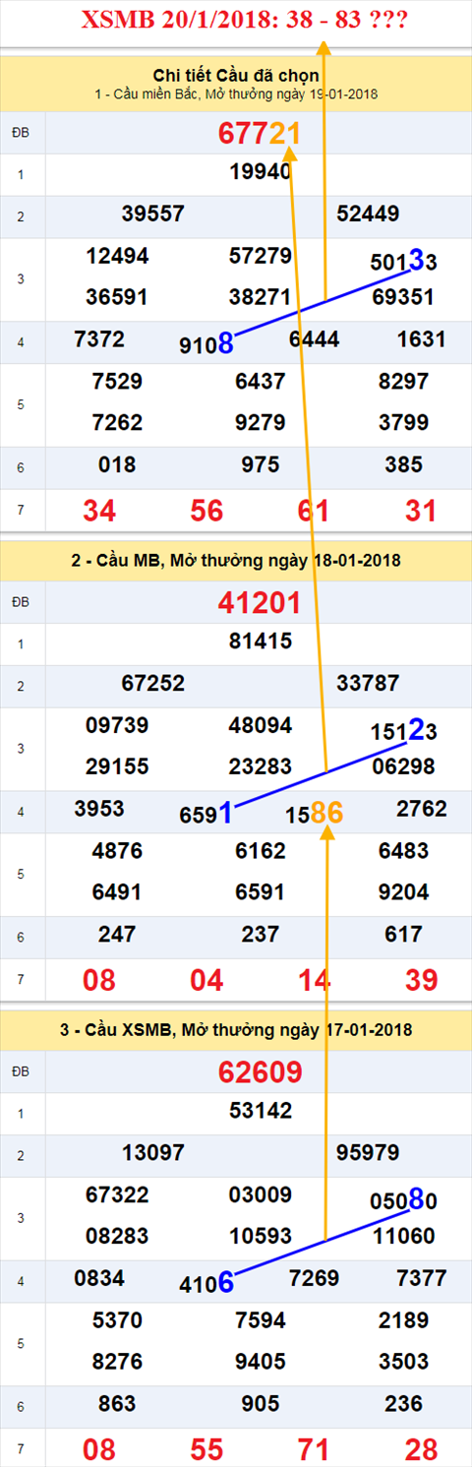Click fourth prize number 2762
The image size is (472, 1467).
421,809
